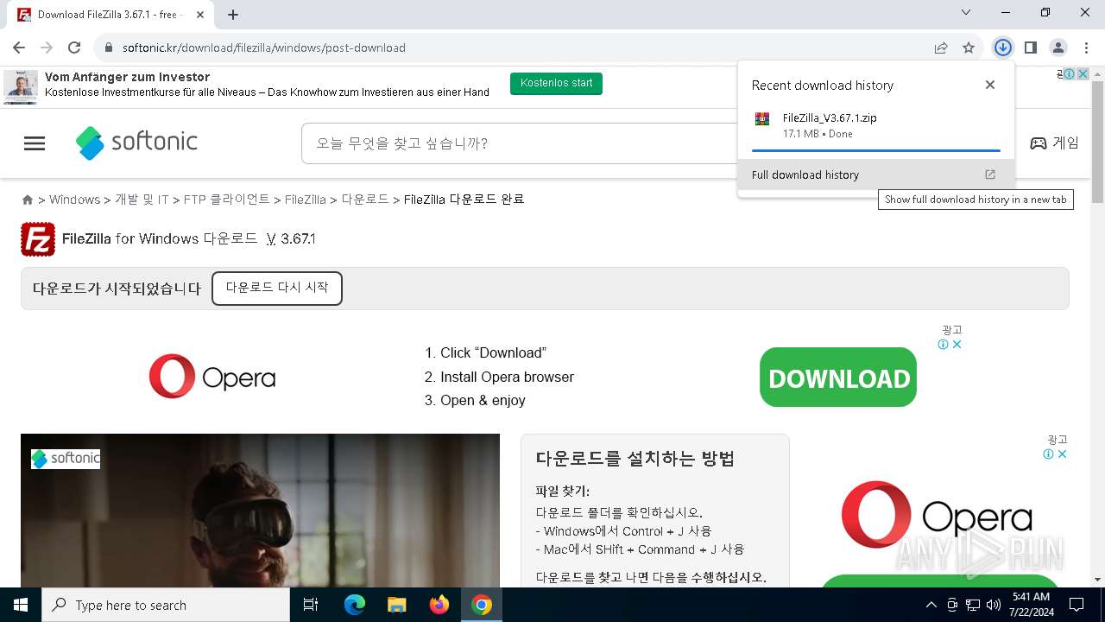1105x622 pixels.
Task: Open File Explorer from the taskbar
Action: click(396, 605)
